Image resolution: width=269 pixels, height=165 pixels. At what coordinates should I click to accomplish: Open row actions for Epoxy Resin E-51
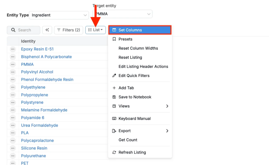tap(13, 49)
